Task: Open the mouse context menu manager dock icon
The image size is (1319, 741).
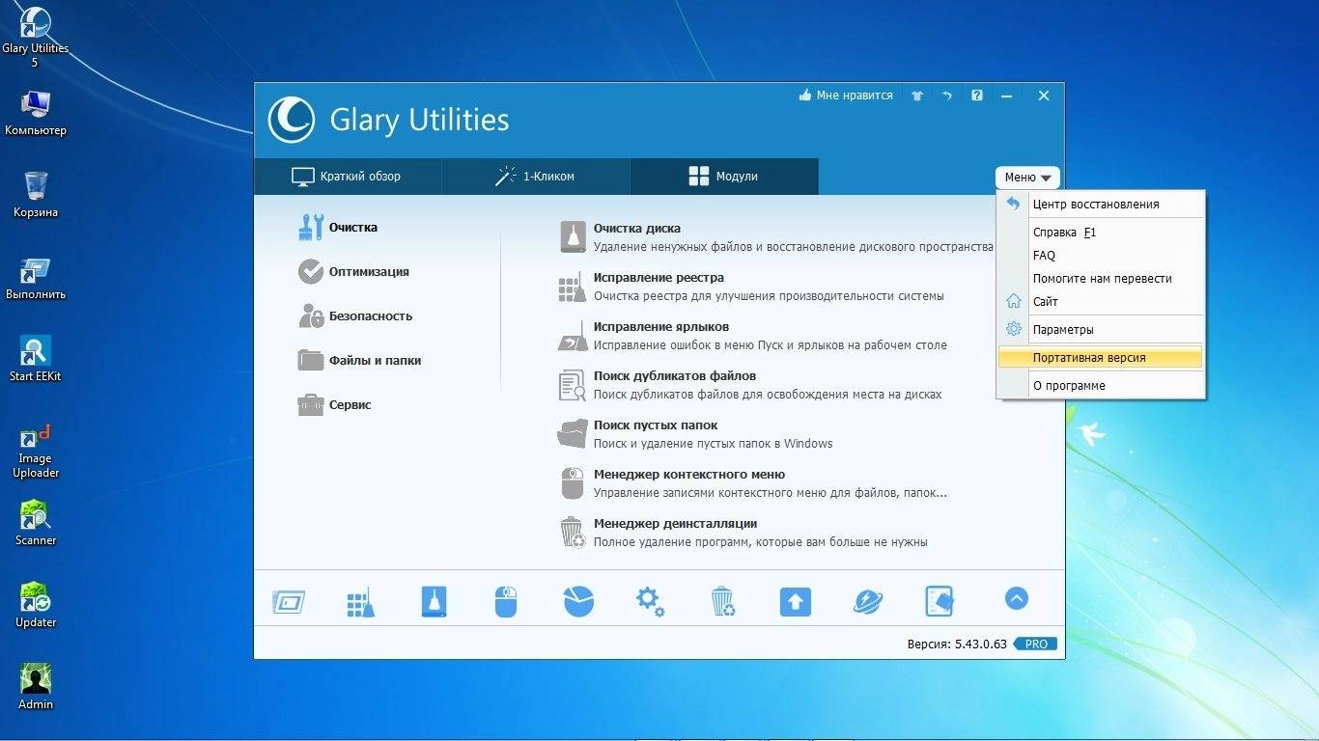Action: [x=506, y=601]
